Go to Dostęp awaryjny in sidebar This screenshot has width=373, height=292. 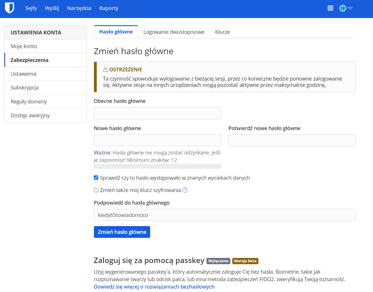[30, 115]
